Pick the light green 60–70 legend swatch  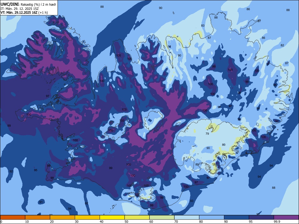162,217
